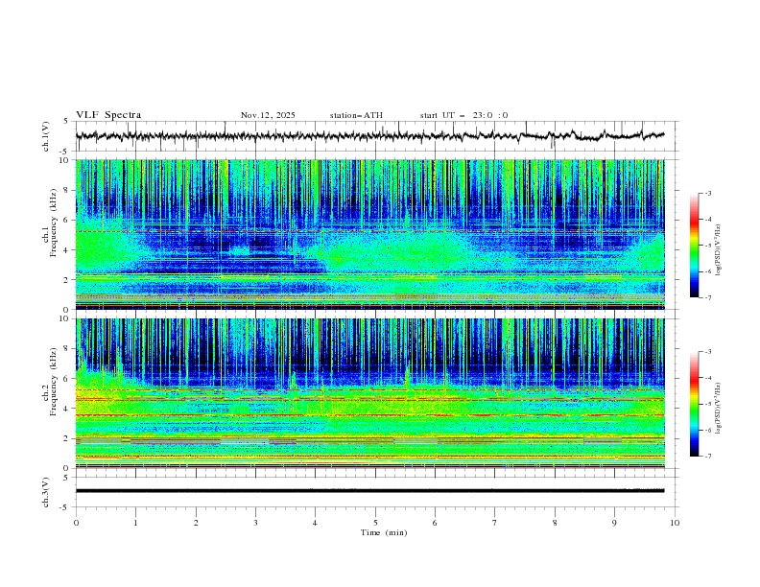Click the "10" tick on the time axis
This screenshot has height=587, width=760.
tap(675, 523)
